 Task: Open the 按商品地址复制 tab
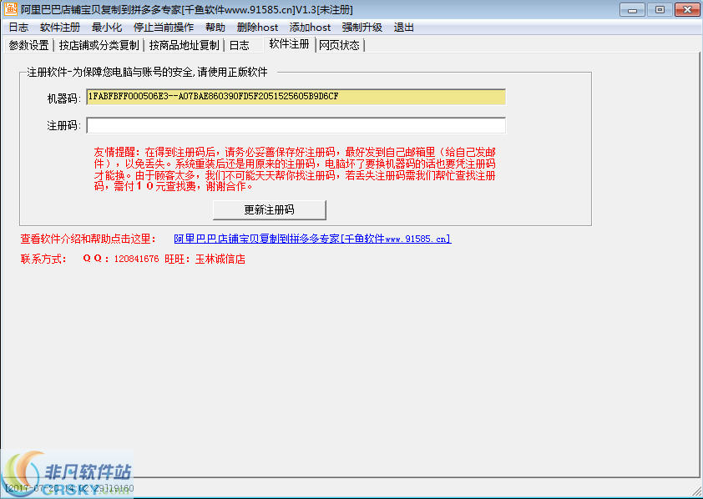click(184, 45)
